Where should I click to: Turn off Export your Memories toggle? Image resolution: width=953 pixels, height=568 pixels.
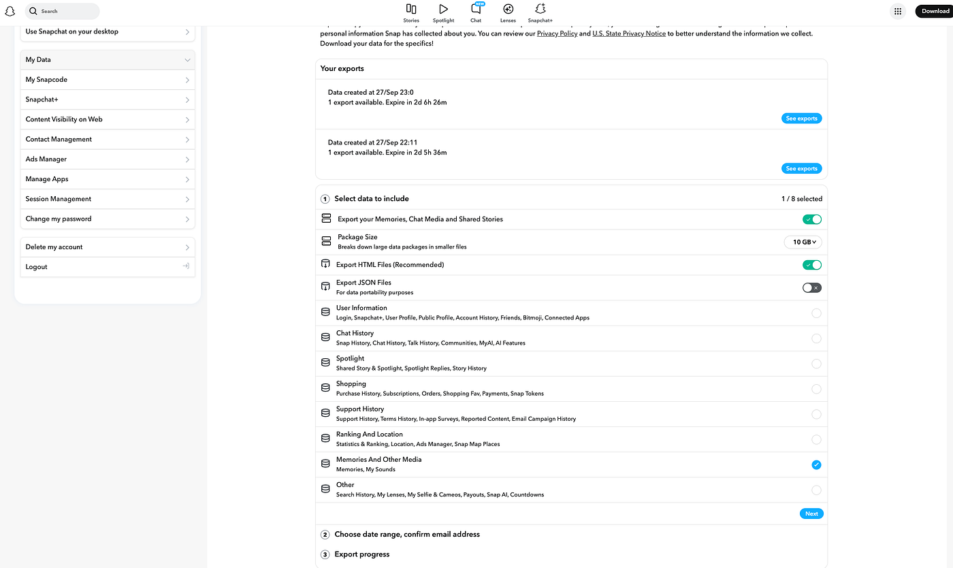[x=812, y=219]
